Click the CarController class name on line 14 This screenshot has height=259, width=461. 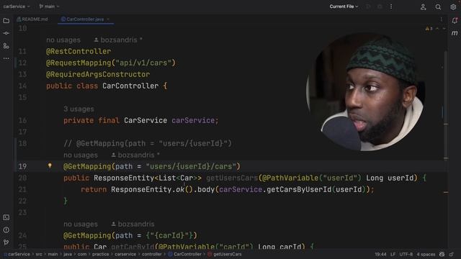[130, 86]
